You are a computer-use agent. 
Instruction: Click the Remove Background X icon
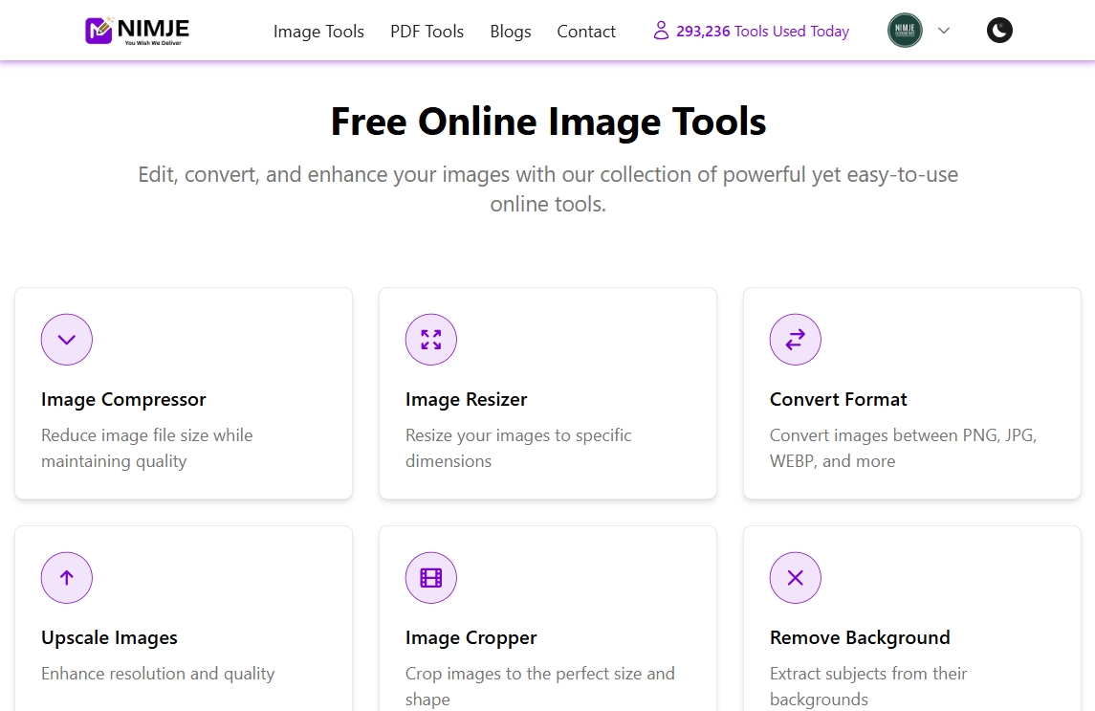coord(795,577)
